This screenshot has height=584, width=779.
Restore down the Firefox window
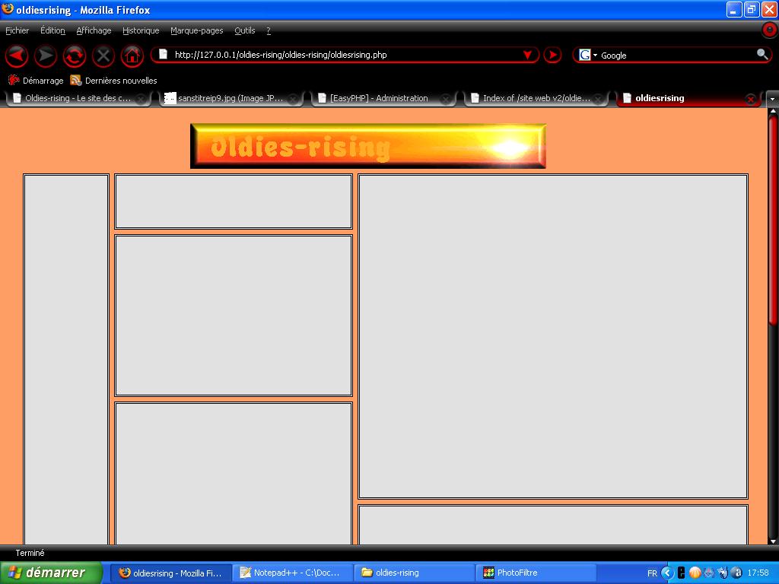(x=752, y=9)
